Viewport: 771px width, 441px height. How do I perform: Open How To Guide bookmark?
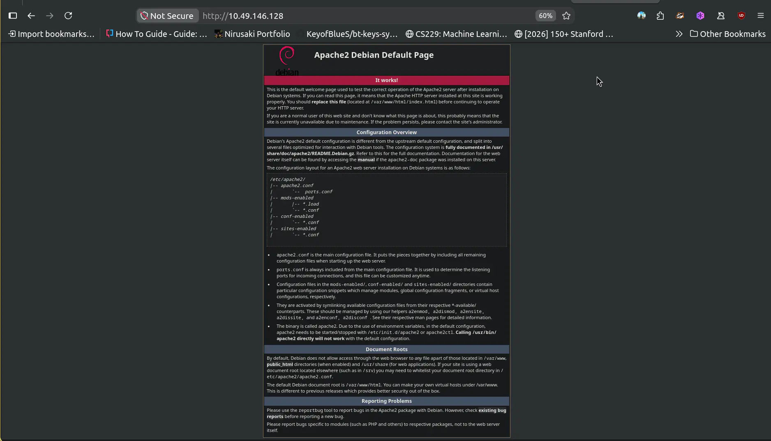coord(156,34)
